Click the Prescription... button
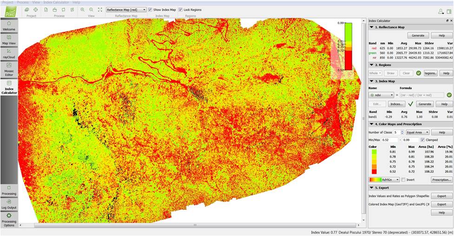 coord(441,180)
